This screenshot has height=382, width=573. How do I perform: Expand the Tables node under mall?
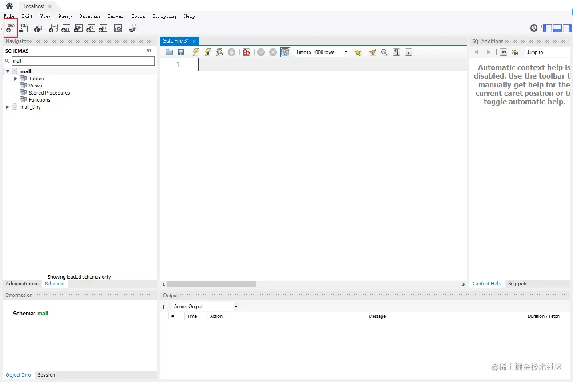pyautogui.click(x=16, y=79)
